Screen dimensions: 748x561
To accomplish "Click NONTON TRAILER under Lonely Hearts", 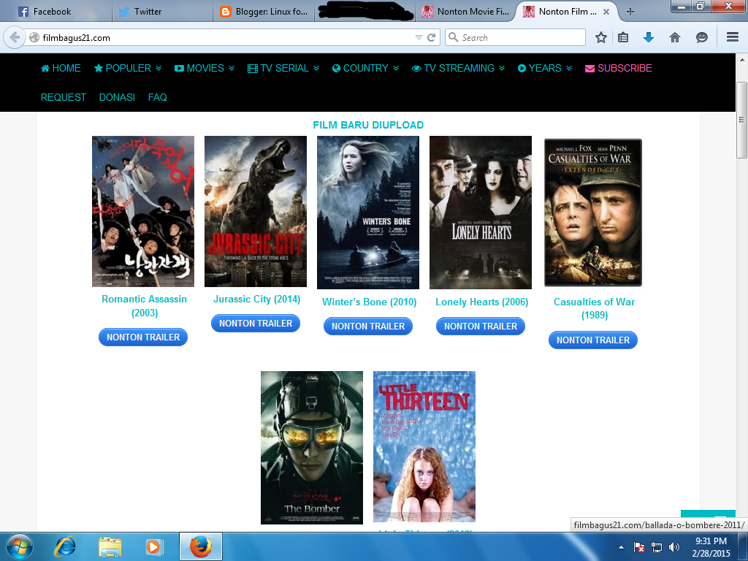I will pos(481,327).
